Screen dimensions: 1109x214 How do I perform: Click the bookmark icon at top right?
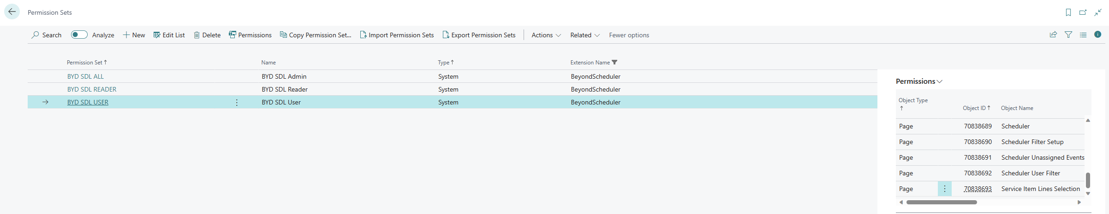coord(1068,12)
